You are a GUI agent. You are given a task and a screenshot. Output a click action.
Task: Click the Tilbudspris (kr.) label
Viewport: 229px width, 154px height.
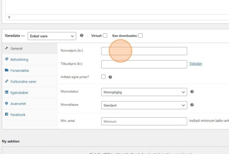coord(72,64)
